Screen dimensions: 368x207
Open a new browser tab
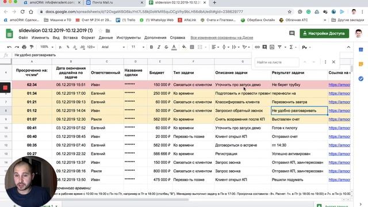tap(214, 2)
